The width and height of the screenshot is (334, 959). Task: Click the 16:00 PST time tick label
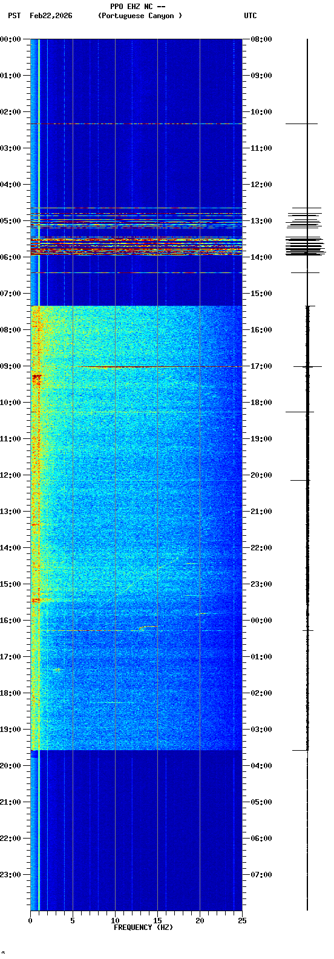[10, 621]
